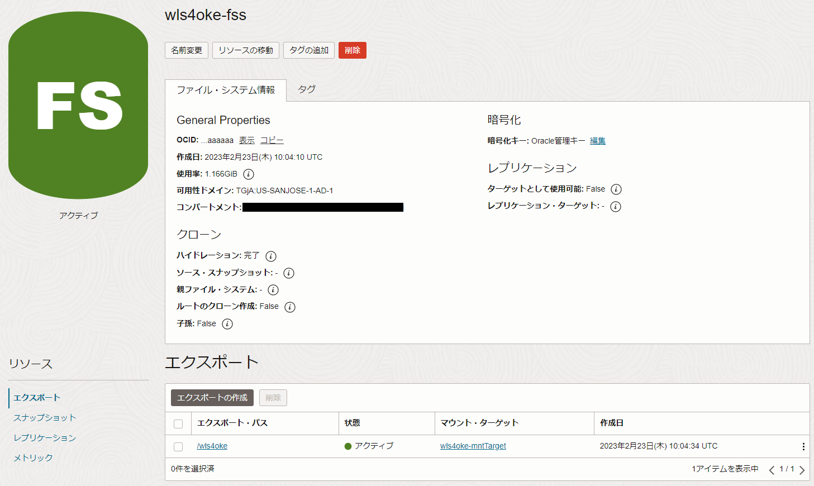This screenshot has width=814, height=486.
Task: Click アクティブ label under FS icon
Action: [78, 216]
